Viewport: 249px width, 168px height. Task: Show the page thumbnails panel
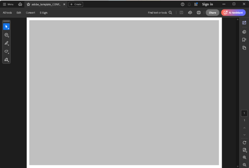click(244, 48)
